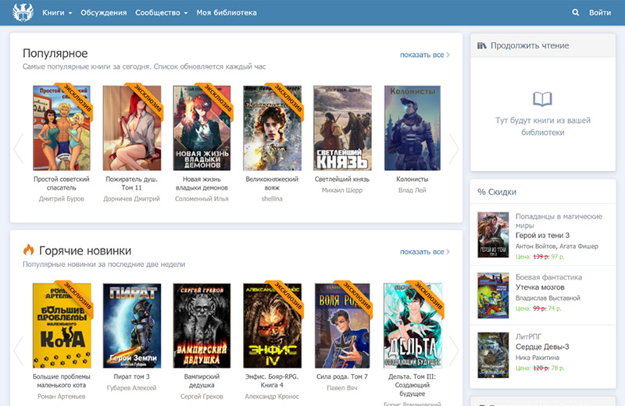
Task: Open the search magnifier icon
Action: 575,12
